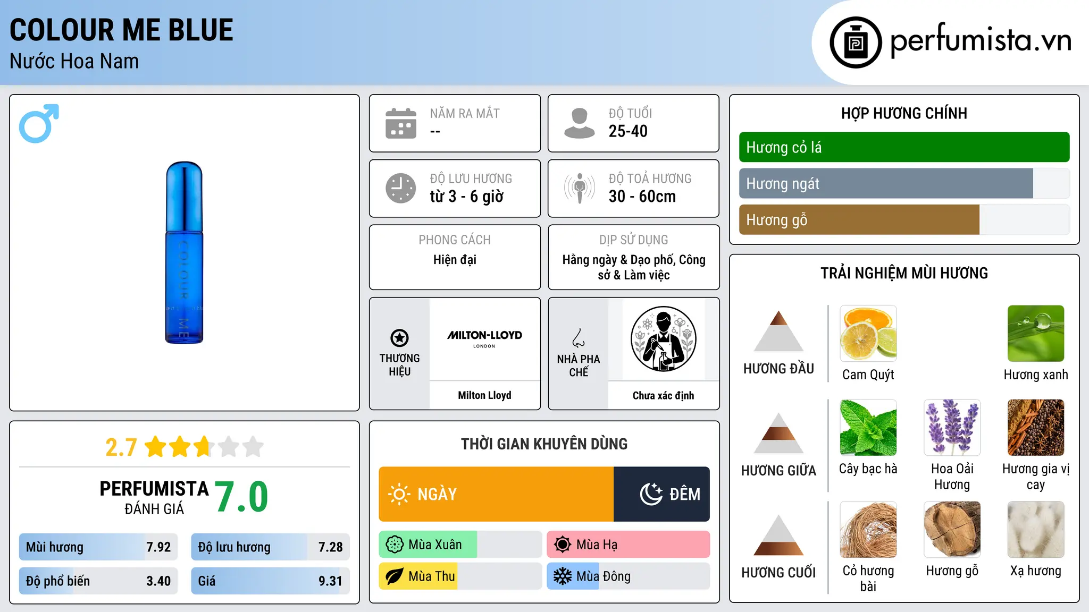Click the perfumista.vn site name
This screenshot has height=612, width=1089.
(981, 40)
